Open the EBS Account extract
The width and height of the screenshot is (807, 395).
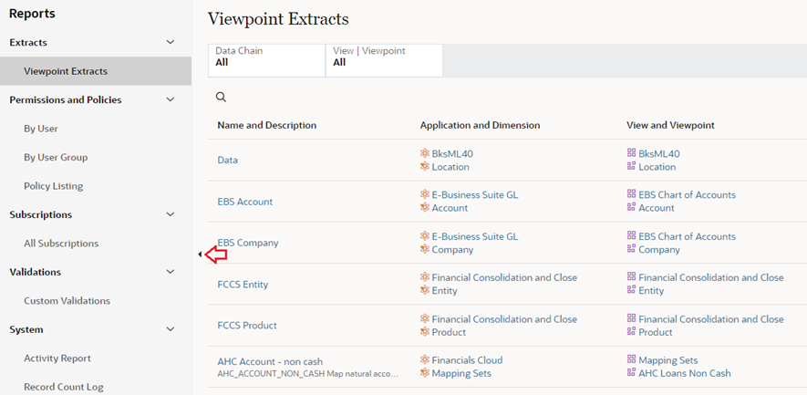(245, 202)
